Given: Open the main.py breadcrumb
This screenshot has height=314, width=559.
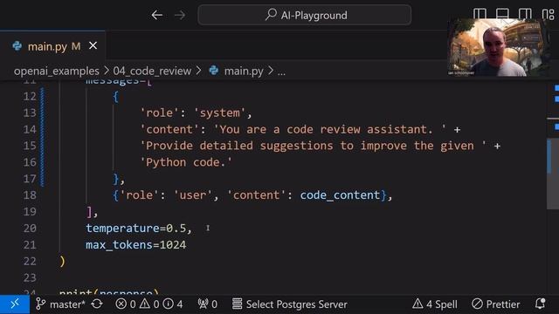Looking at the screenshot, I should pyautogui.click(x=244, y=71).
